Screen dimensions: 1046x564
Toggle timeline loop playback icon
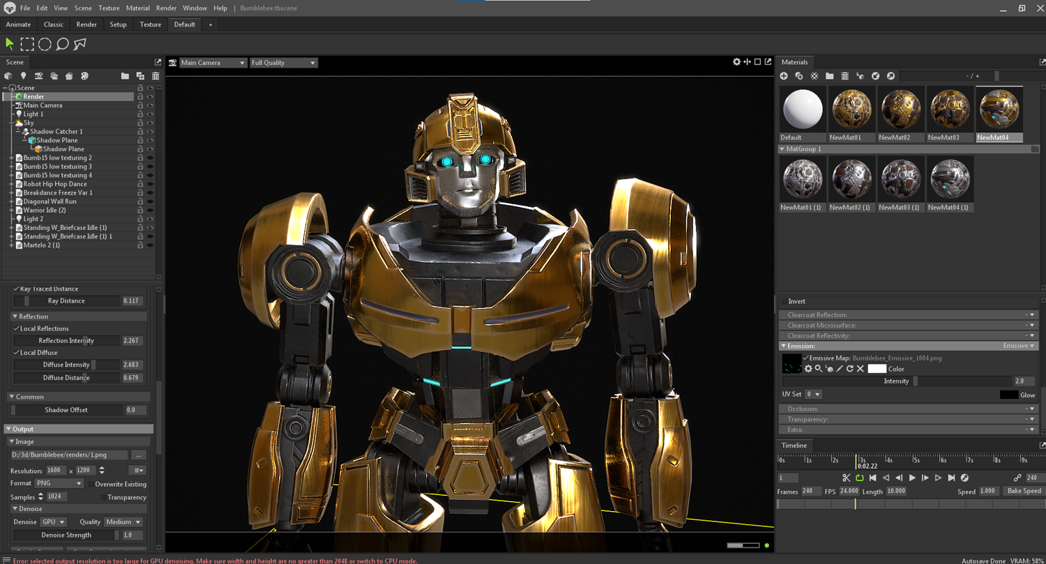coord(860,478)
